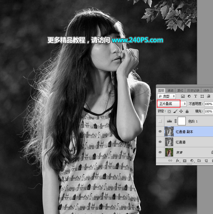Select the 红通道 副本 layer thumbnail
This screenshot has height=214, width=213.
click(169, 131)
